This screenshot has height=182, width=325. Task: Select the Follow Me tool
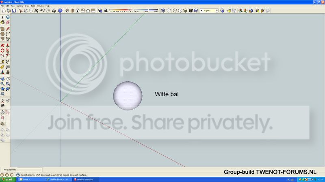(x=8, y=50)
